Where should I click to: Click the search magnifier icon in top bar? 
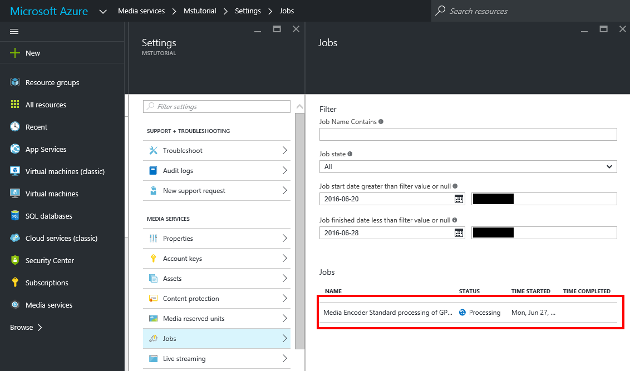click(x=440, y=11)
